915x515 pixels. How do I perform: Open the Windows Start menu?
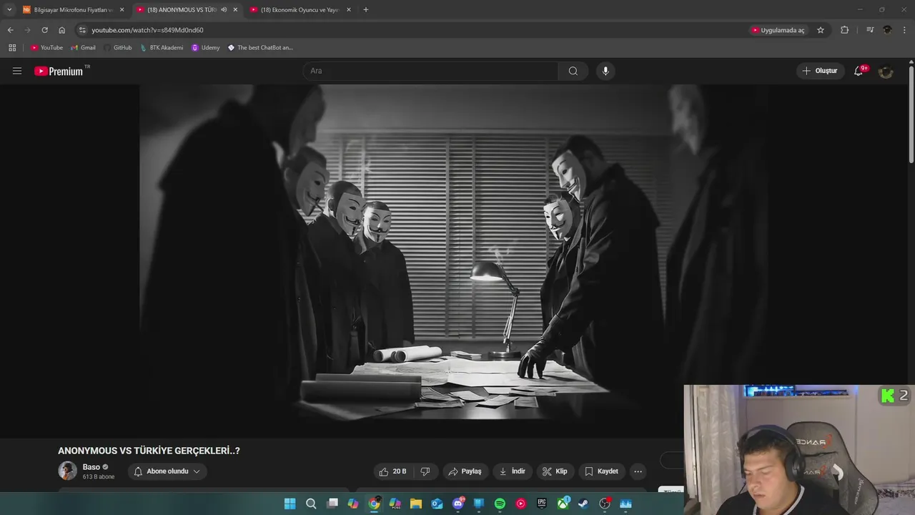click(x=290, y=504)
